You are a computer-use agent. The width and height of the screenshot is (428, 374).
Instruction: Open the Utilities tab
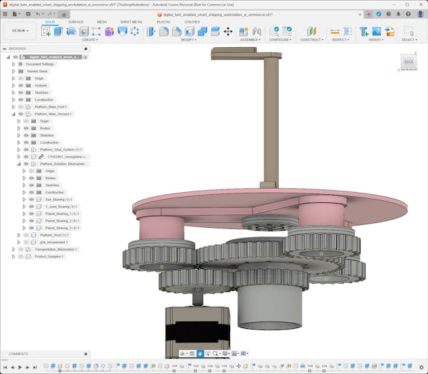pos(192,22)
